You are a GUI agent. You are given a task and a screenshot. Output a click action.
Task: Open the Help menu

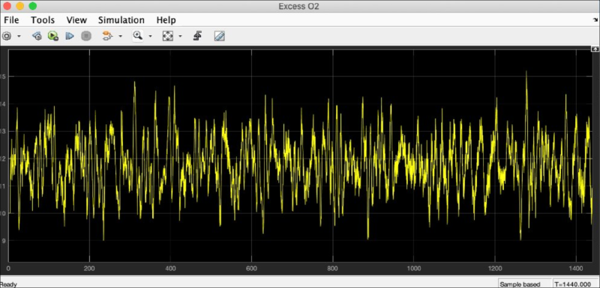(166, 20)
